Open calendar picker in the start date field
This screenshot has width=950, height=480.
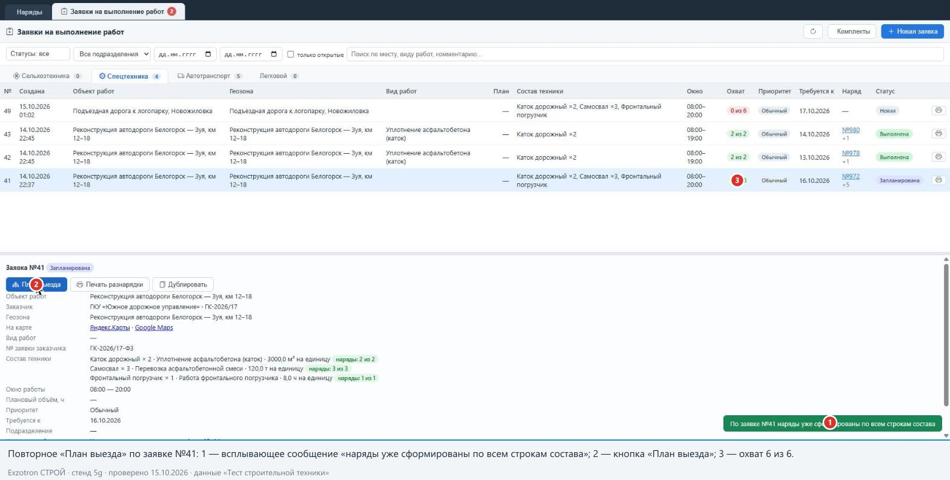[x=208, y=54]
